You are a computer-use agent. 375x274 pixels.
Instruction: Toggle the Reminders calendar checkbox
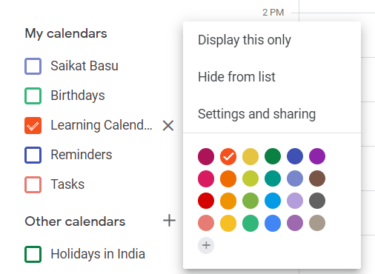coord(33,155)
